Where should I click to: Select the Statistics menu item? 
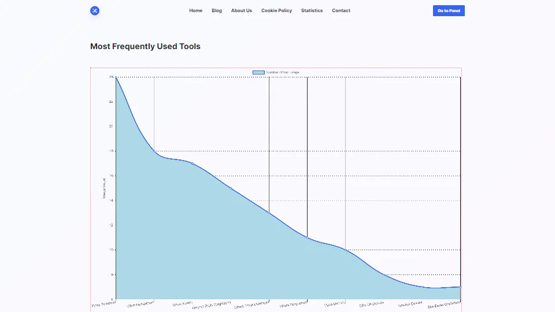click(312, 10)
